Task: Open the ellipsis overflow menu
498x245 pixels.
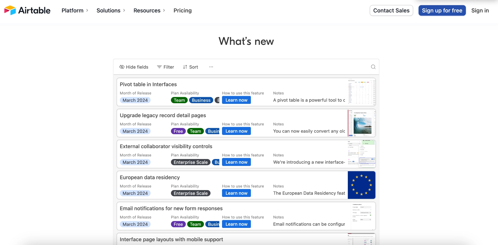Action: click(x=211, y=67)
